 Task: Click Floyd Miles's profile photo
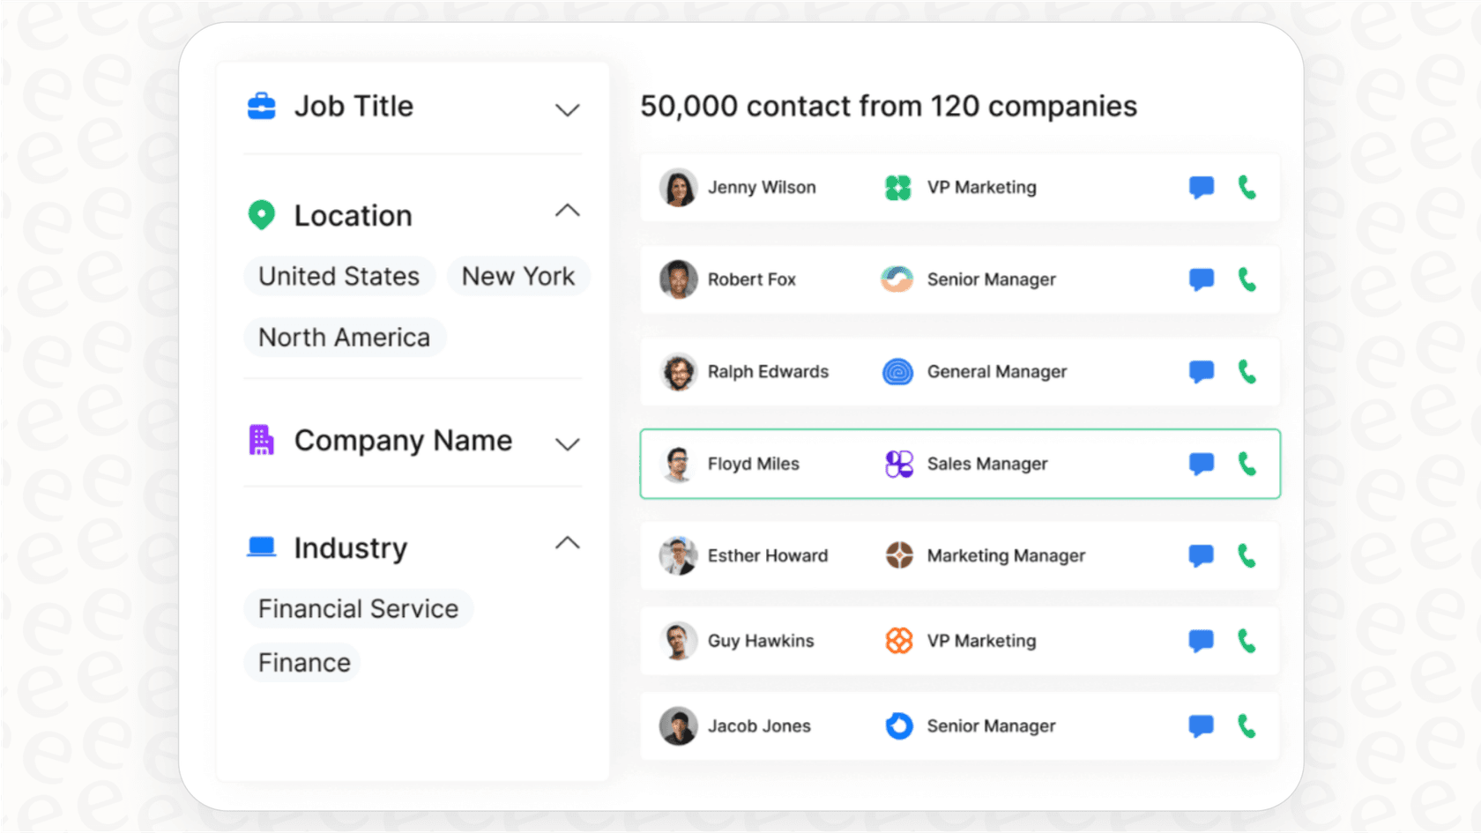pos(677,463)
